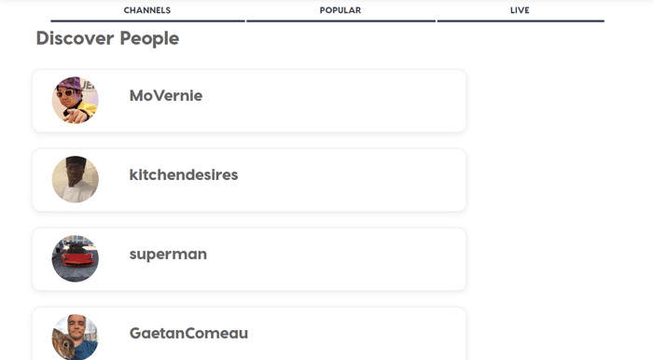Click the underline bar beneath Channels

pos(147,21)
